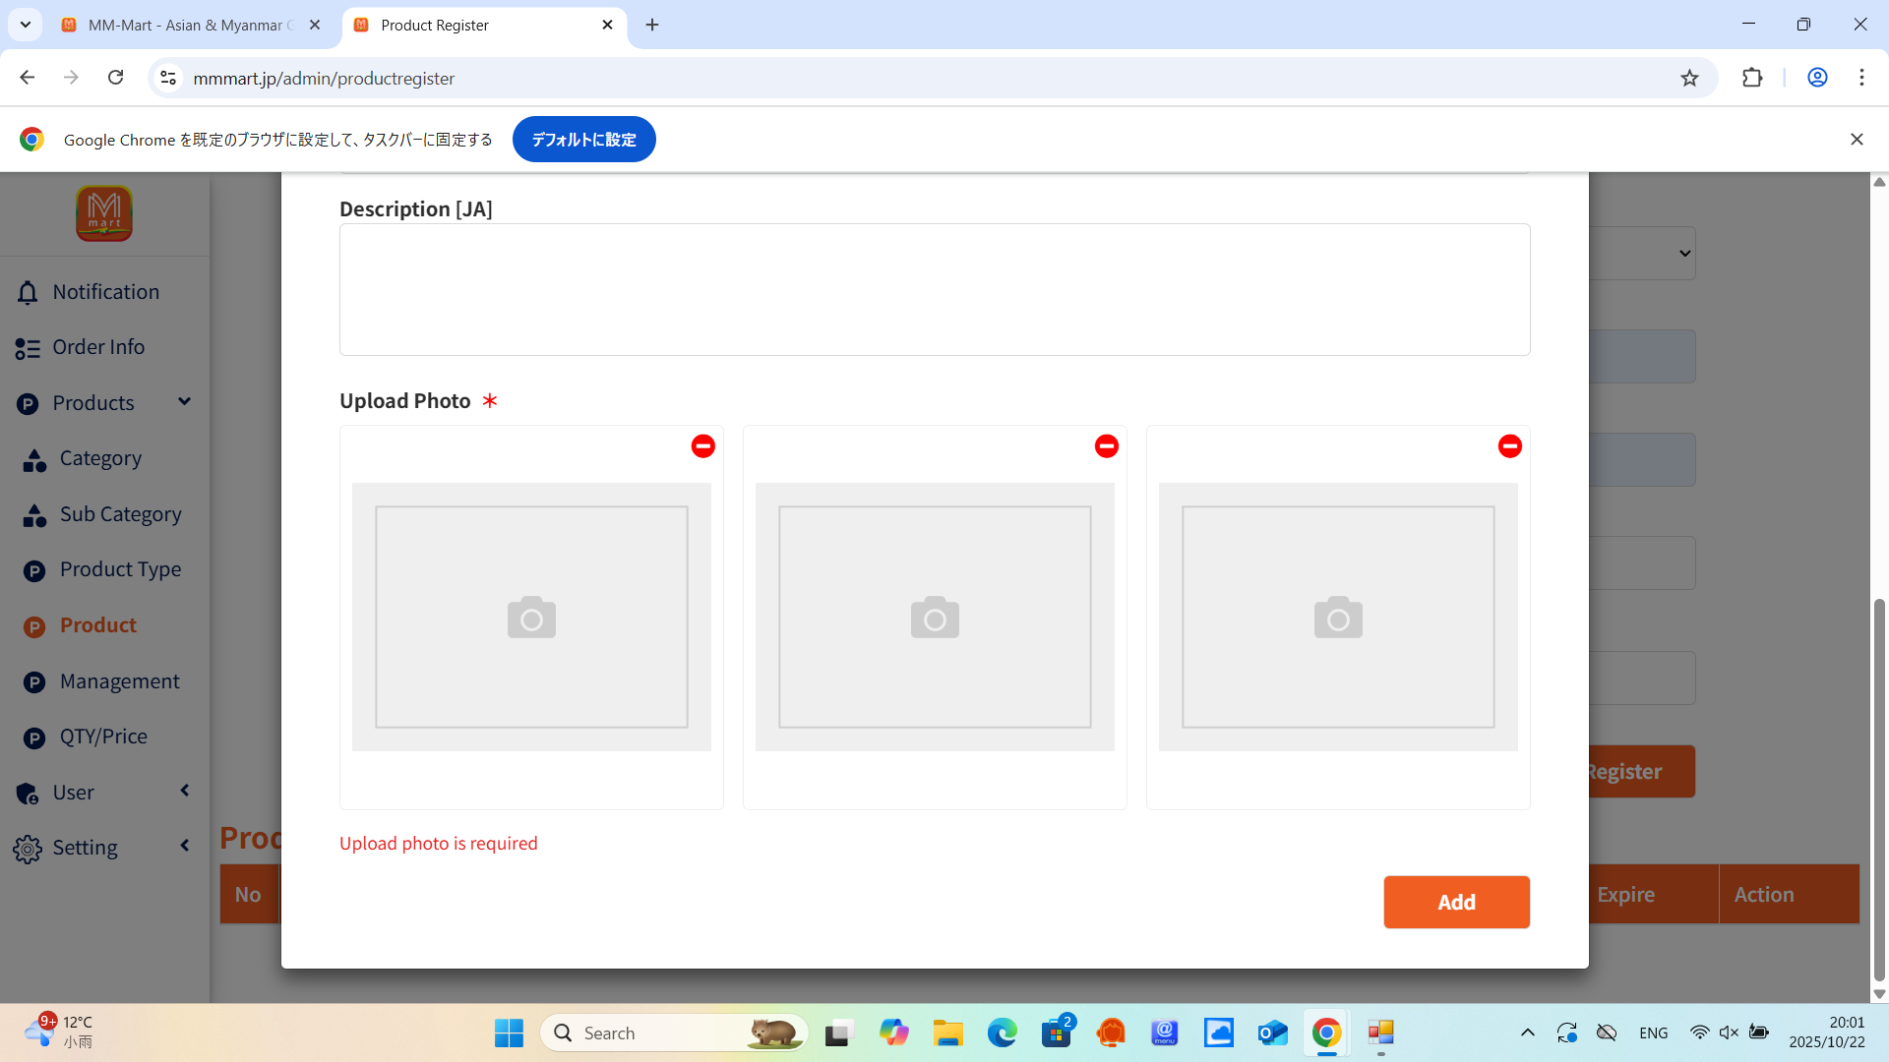The height and width of the screenshot is (1062, 1889).
Task: Remove the first photo upload slot
Action: coord(702,446)
